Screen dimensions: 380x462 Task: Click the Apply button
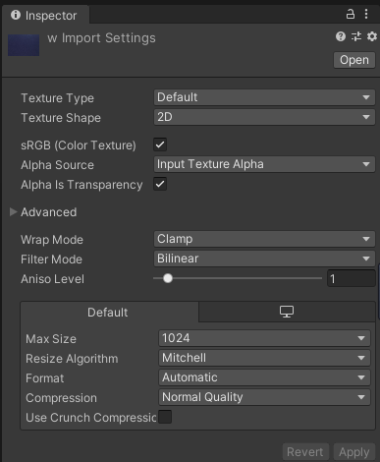[x=354, y=452]
